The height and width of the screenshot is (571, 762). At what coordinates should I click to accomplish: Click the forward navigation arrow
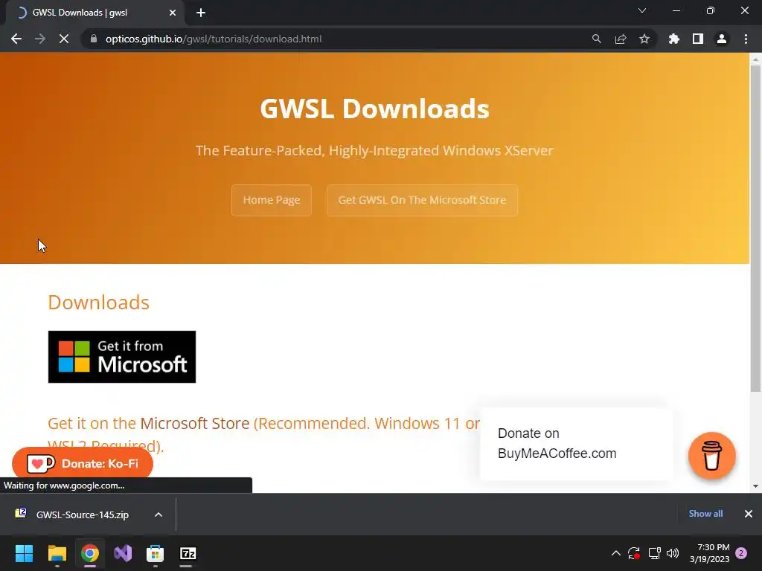pyautogui.click(x=40, y=39)
